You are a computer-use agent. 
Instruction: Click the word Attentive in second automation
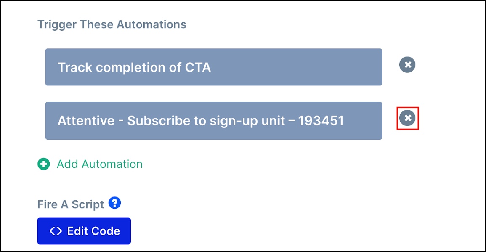click(86, 121)
